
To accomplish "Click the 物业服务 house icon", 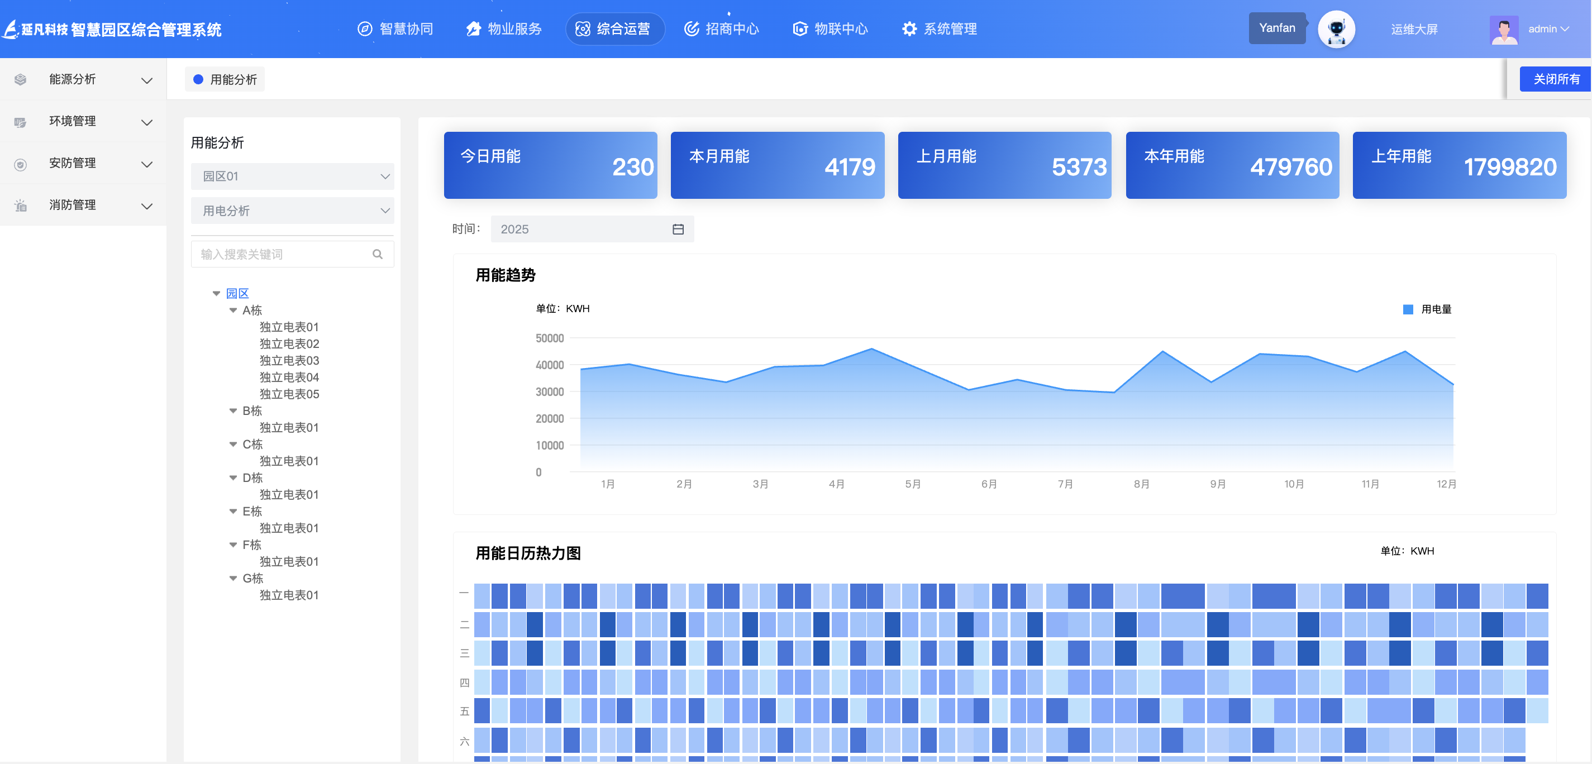I will (x=473, y=29).
